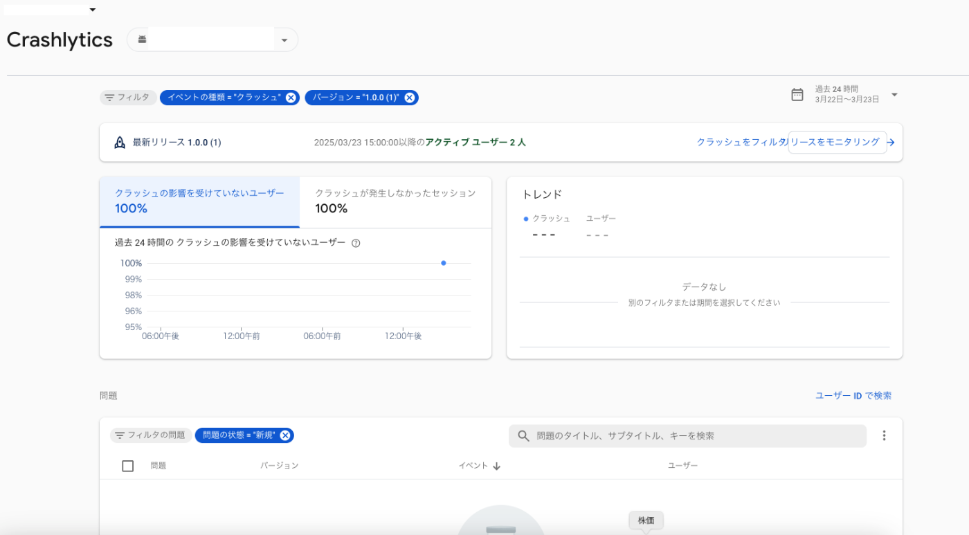Select the クラッシュの影響を受けていないユーザー tab
Viewport: 969px width, 535px height.
coord(199,201)
